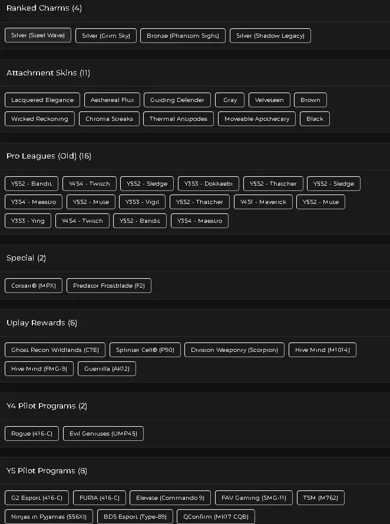Pick the Aethereal Flux skin

pos(112,100)
